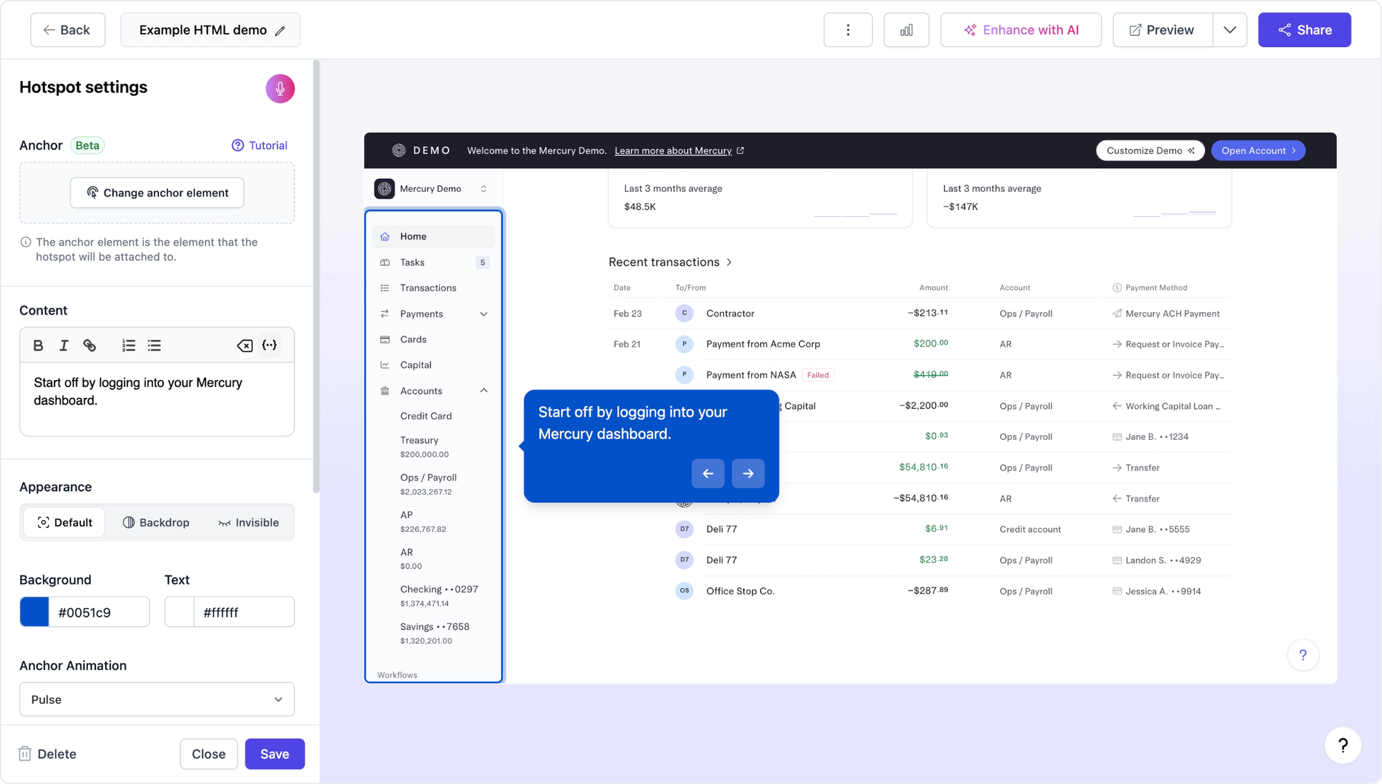The height and width of the screenshot is (784, 1382).
Task: Click the round question mark help button
Action: click(1343, 745)
